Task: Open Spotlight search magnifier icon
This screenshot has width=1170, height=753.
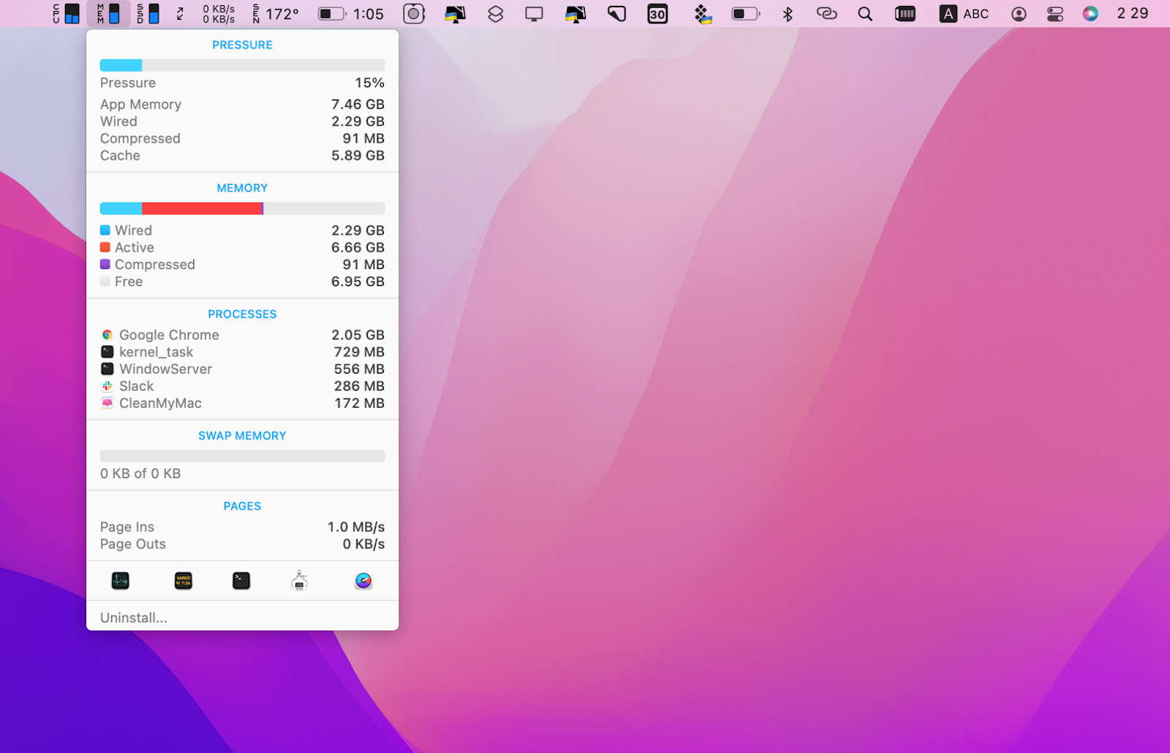Action: pyautogui.click(x=865, y=14)
